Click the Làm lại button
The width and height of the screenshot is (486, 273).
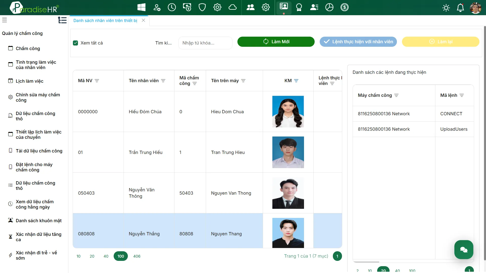point(440,42)
